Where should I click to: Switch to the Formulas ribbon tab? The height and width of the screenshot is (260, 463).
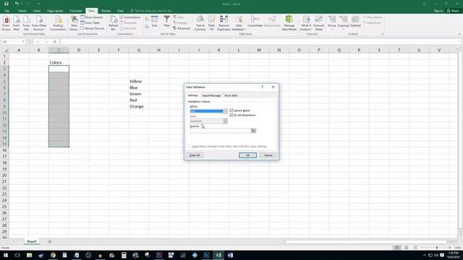[75, 11]
